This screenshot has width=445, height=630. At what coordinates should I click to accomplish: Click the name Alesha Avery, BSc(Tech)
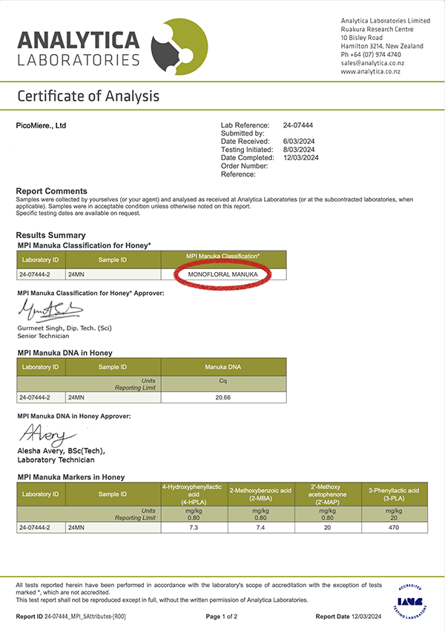pos(61,451)
